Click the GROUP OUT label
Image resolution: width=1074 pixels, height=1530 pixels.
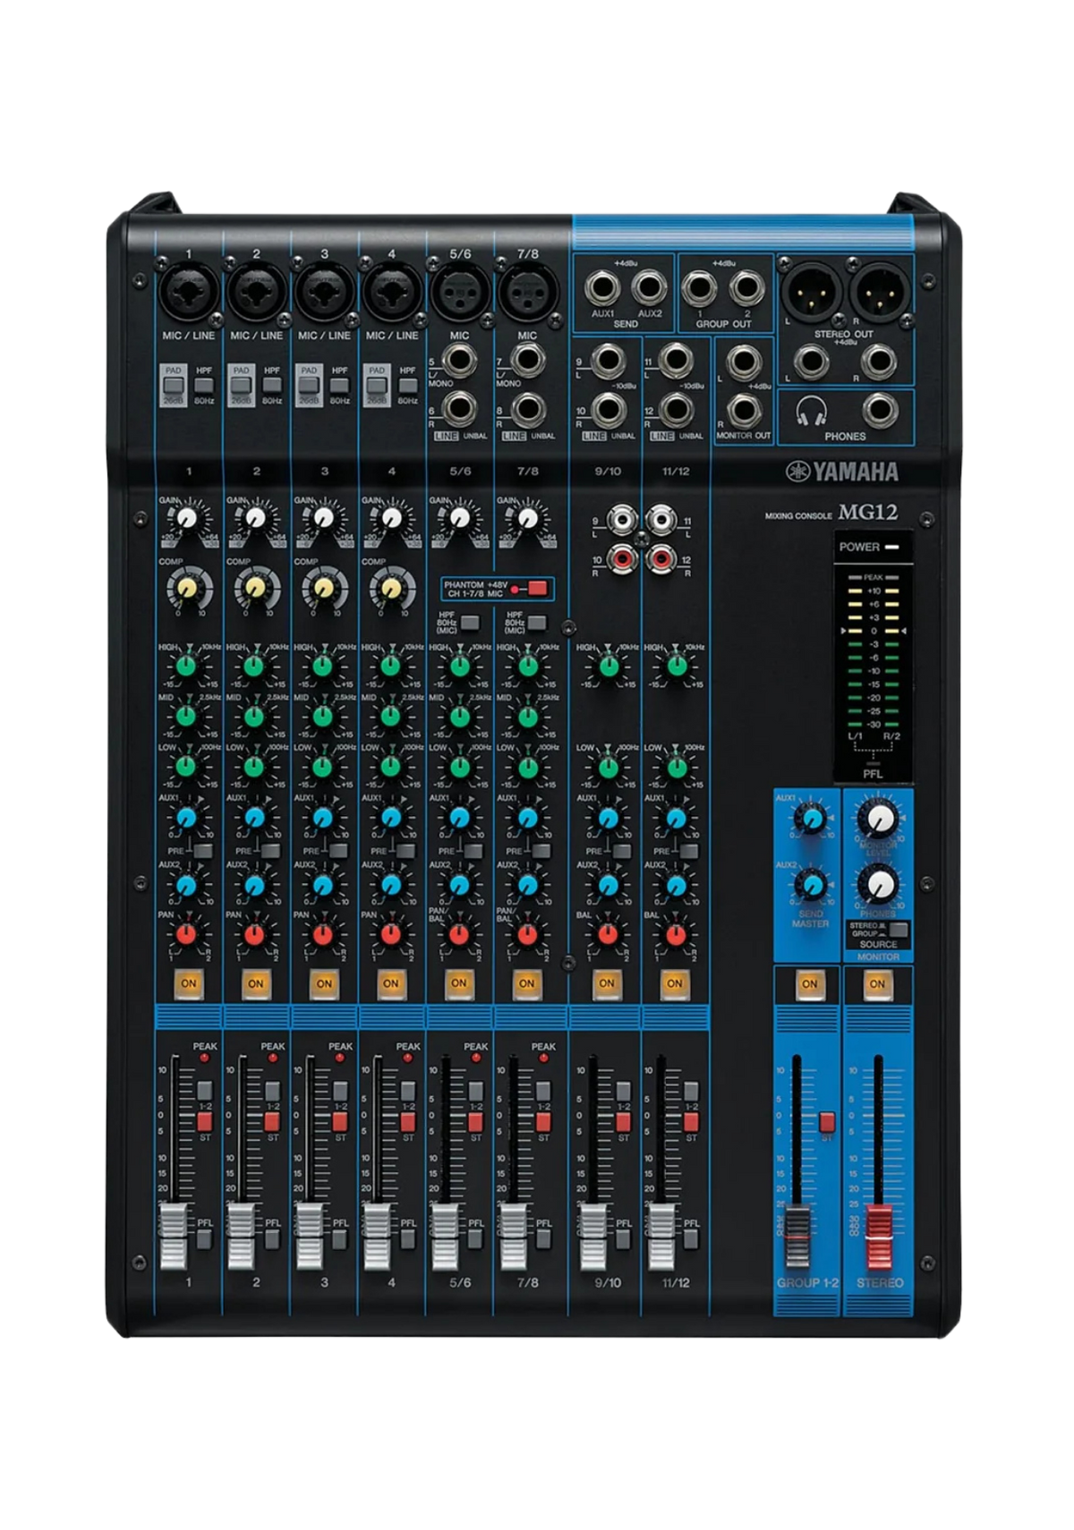pyautogui.click(x=724, y=324)
